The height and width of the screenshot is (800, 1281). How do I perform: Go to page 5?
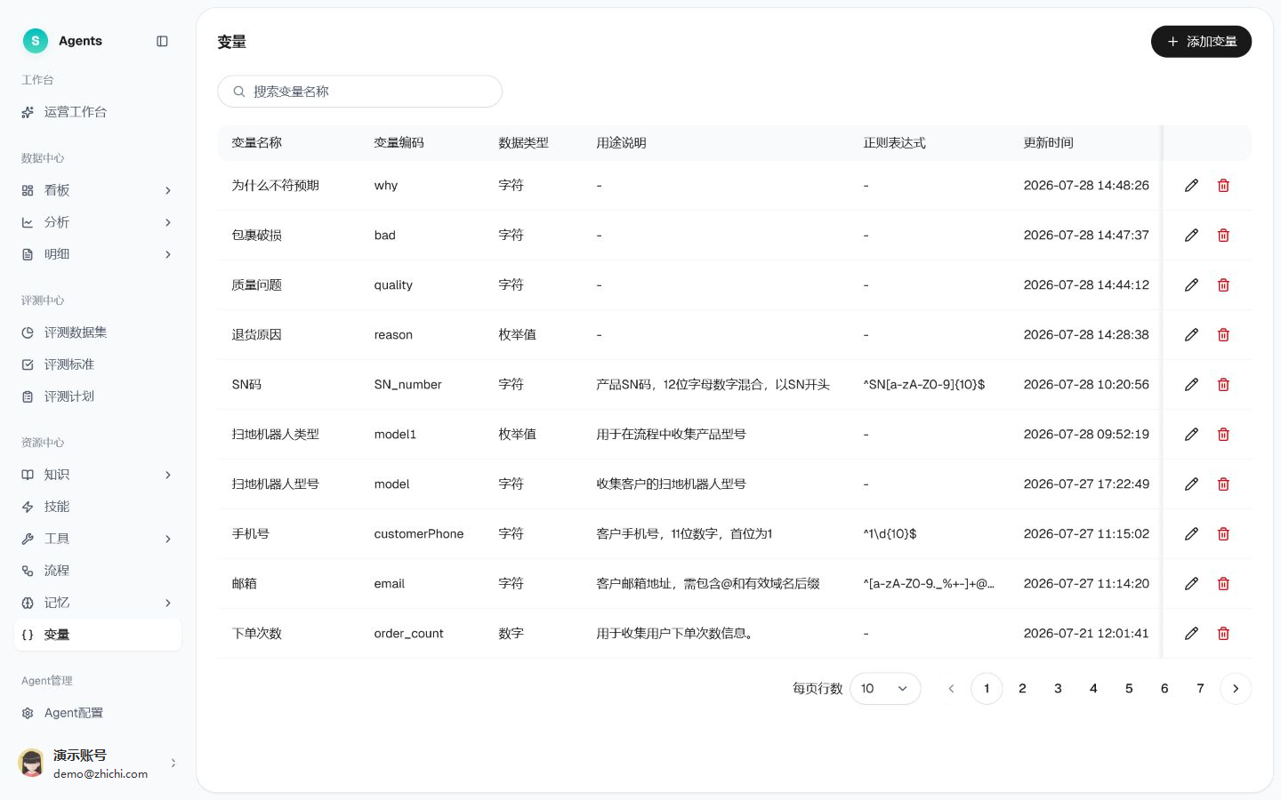pyautogui.click(x=1129, y=689)
